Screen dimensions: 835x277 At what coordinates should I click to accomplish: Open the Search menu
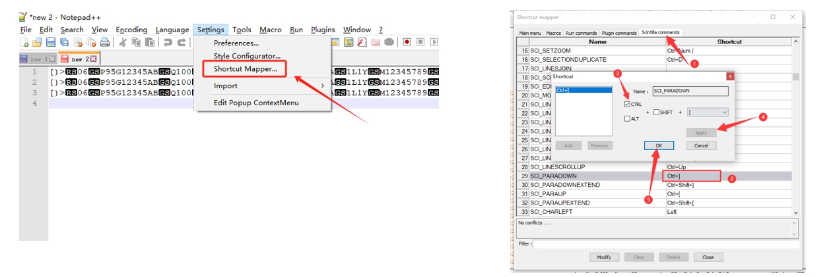(72, 30)
